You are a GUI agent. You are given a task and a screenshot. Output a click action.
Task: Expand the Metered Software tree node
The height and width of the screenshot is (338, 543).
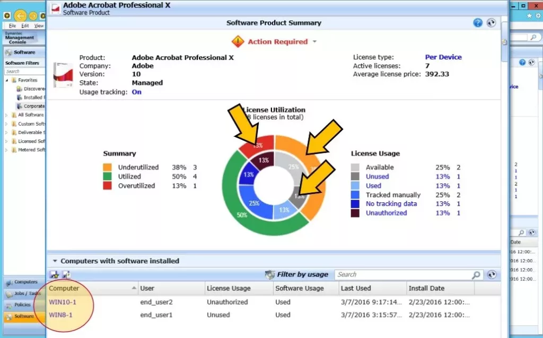coord(6,150)
